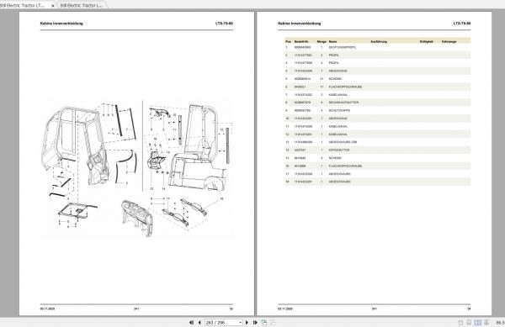The image size is (505, 327).
Task: Click 'ABDECKUNG' in row 4
Action: 338,71
